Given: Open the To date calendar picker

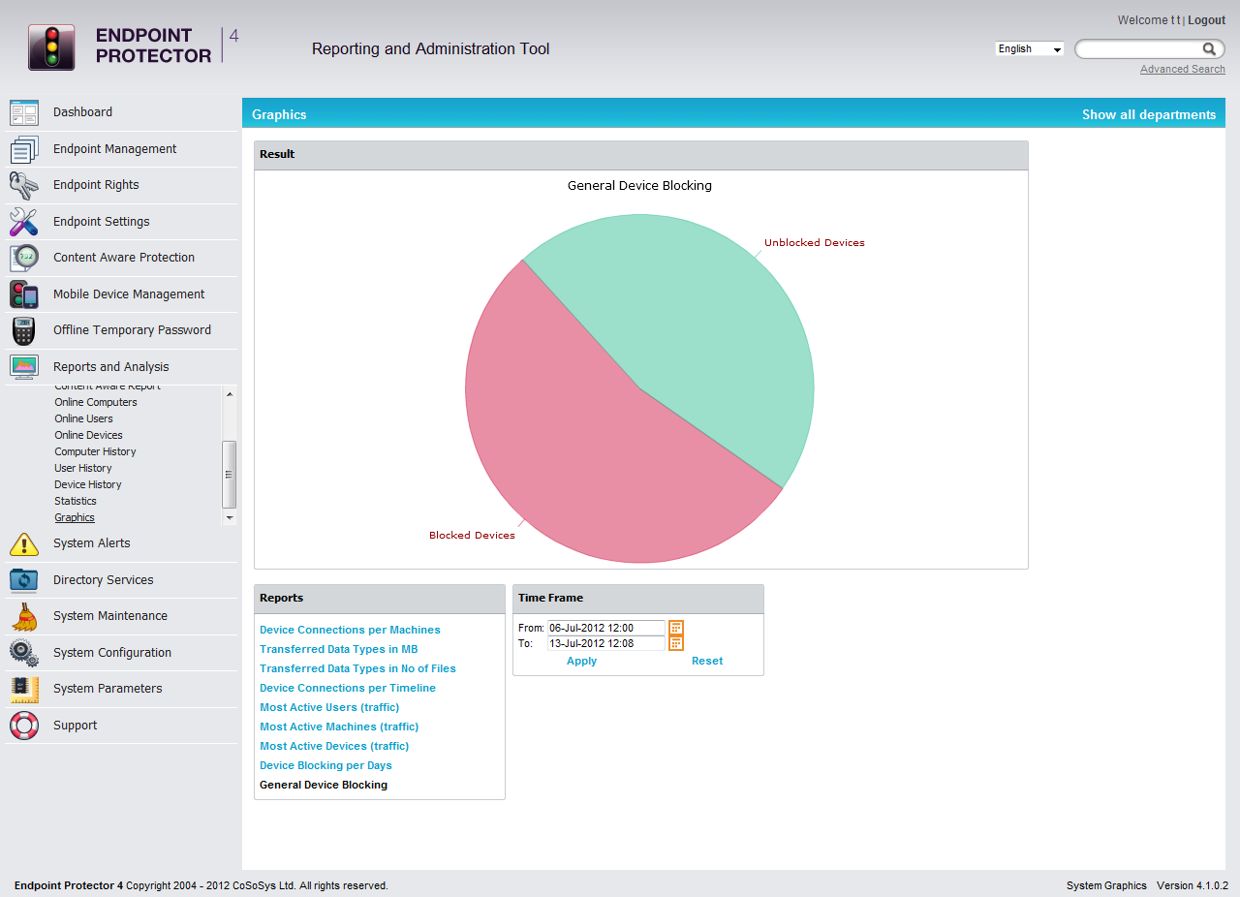Looking at the screenshot, I should pyautogui.click(x=676, y=643).
